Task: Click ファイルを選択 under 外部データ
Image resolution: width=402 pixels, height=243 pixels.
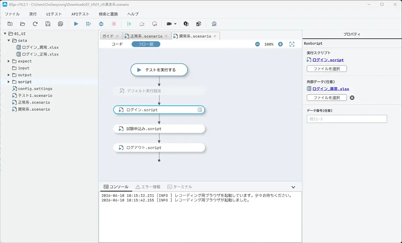Action: 327,97
